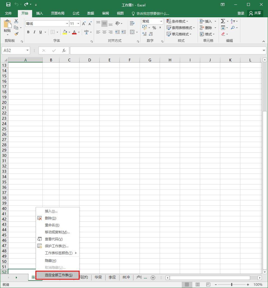Click the Percent Style icon

point(154,28)
